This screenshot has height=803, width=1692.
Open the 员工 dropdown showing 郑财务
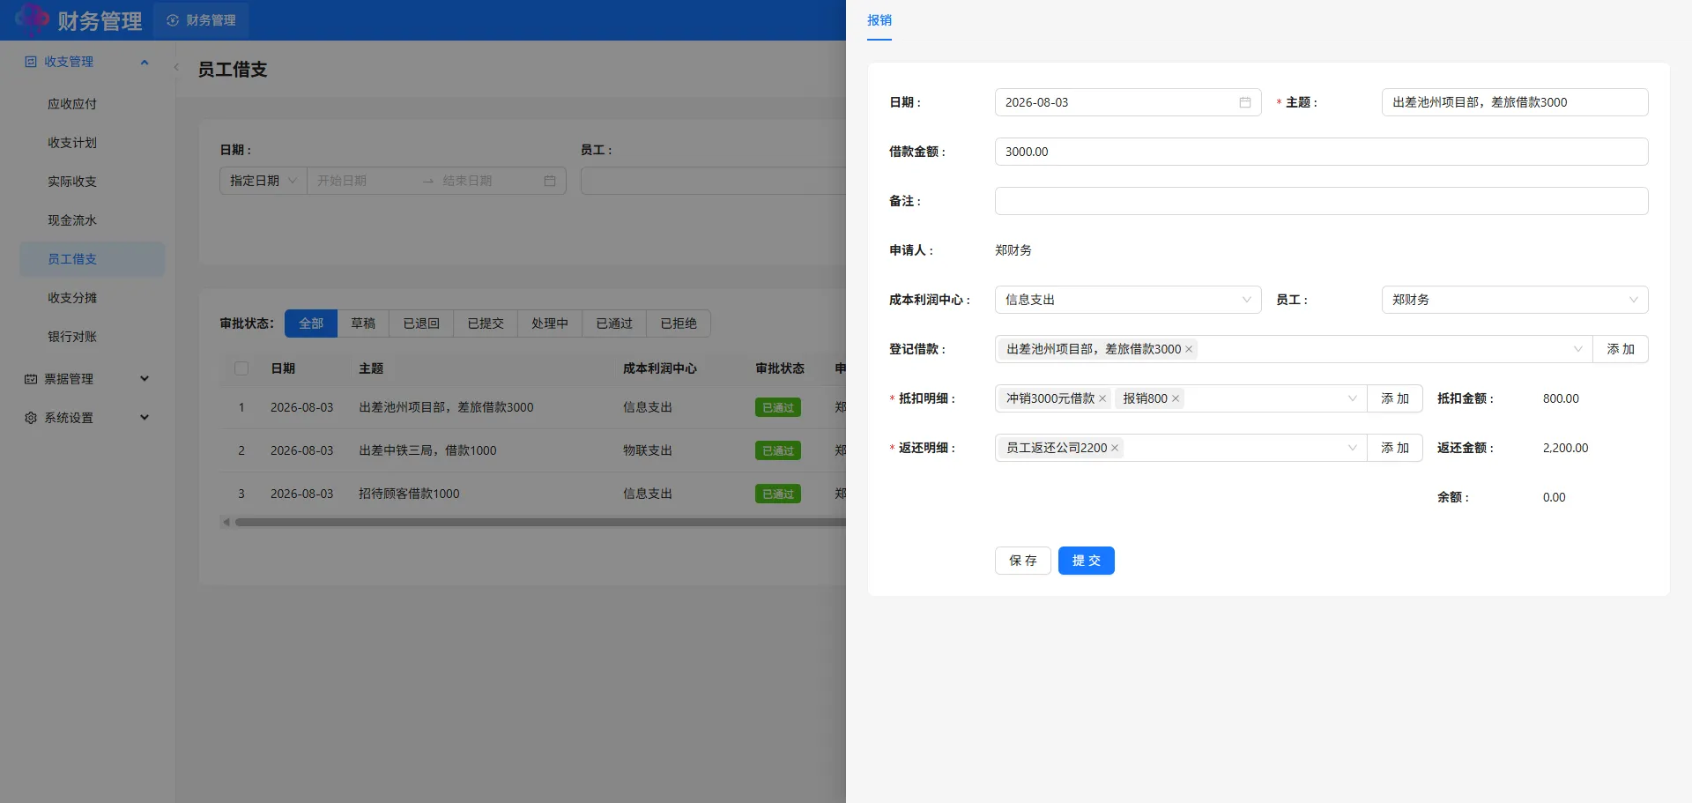pyautogui.click(x=1515, y=300)
